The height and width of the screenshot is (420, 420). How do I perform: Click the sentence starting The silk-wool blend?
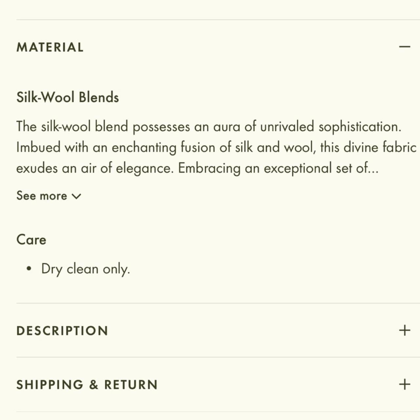(x=209, y=127)
